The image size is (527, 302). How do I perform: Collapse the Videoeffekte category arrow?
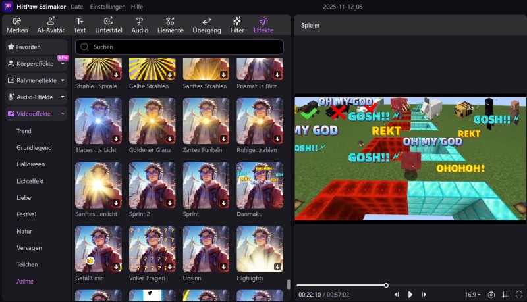coord(63,114)
